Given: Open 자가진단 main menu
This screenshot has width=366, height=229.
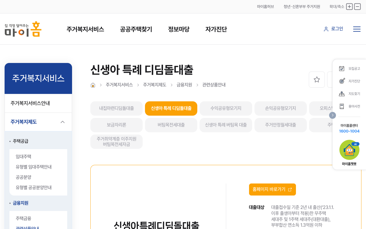Looking at the screenshot, I should click(x=216, y=29).
